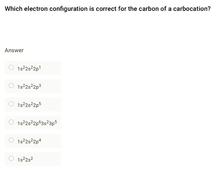Click the "Answer" section label

click(14, 50)
